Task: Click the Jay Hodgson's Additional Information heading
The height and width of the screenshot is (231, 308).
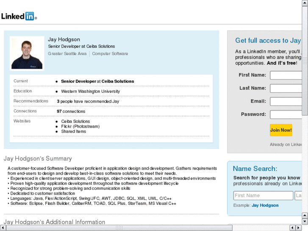Action: coord(54,222)
